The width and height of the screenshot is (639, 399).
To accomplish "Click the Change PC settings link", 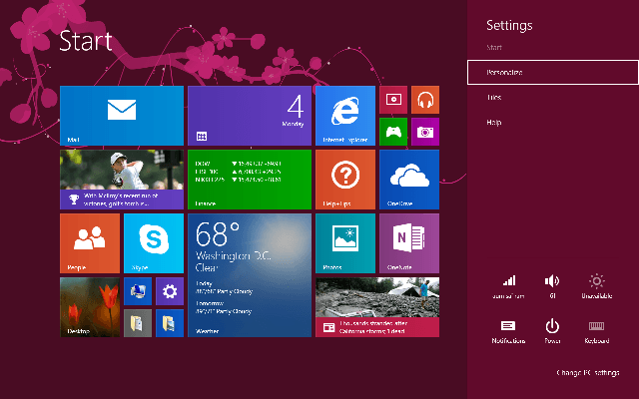I will tap(588, 372).
